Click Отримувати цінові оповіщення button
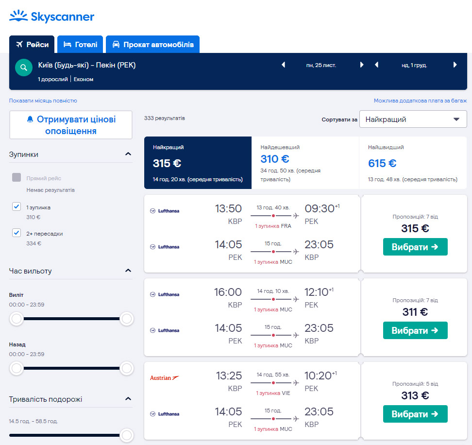Image resolution: width=472 pixels, height=445 pixels. pos(71,125)
